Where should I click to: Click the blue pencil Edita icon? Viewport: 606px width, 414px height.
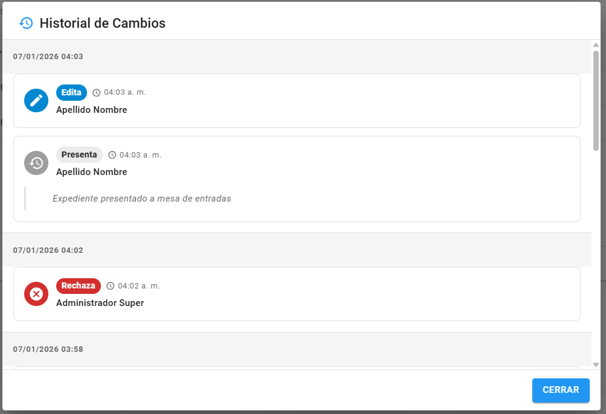click(36, 100)
